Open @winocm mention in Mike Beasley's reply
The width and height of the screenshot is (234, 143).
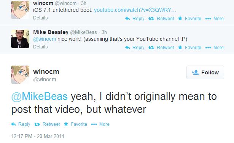point(45,39)
